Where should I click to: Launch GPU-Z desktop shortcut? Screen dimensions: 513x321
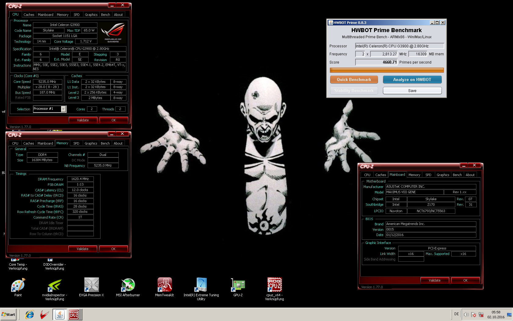[238, 287]
